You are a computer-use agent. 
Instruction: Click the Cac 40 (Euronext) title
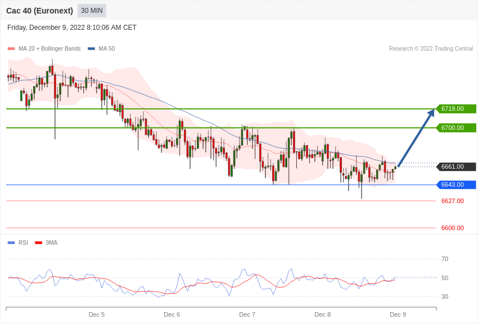click(39, 11)
